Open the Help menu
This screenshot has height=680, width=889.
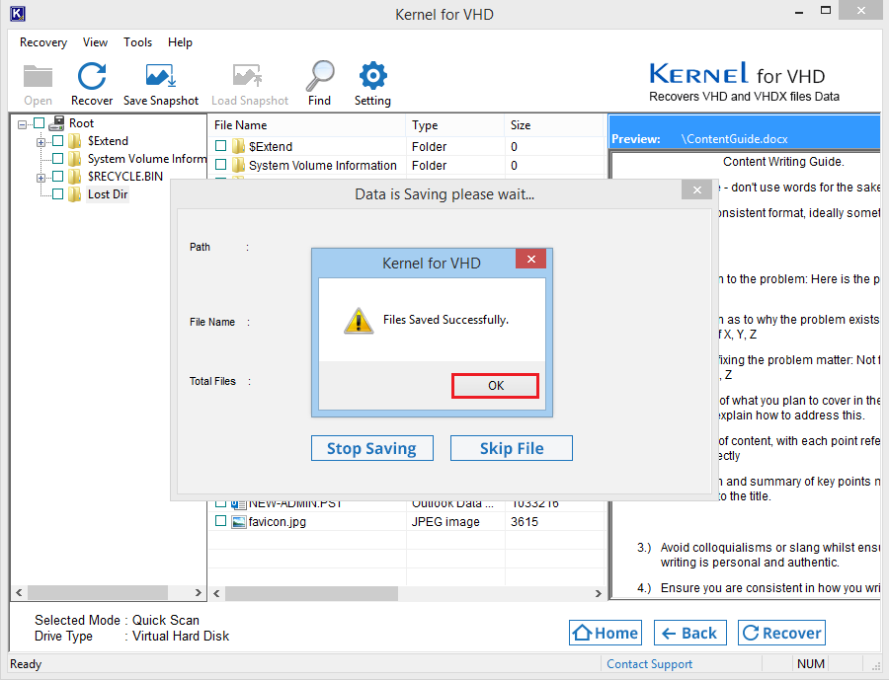pyautogui.click(x=180, y=42)
